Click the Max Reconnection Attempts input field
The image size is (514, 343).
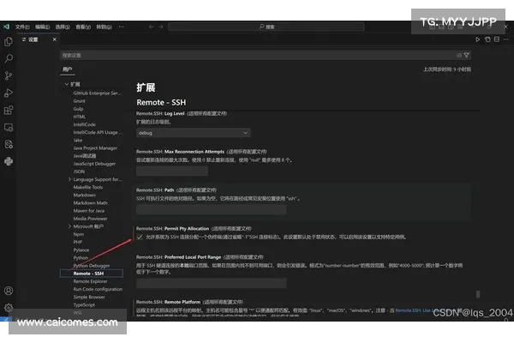[x=172, y=171]
